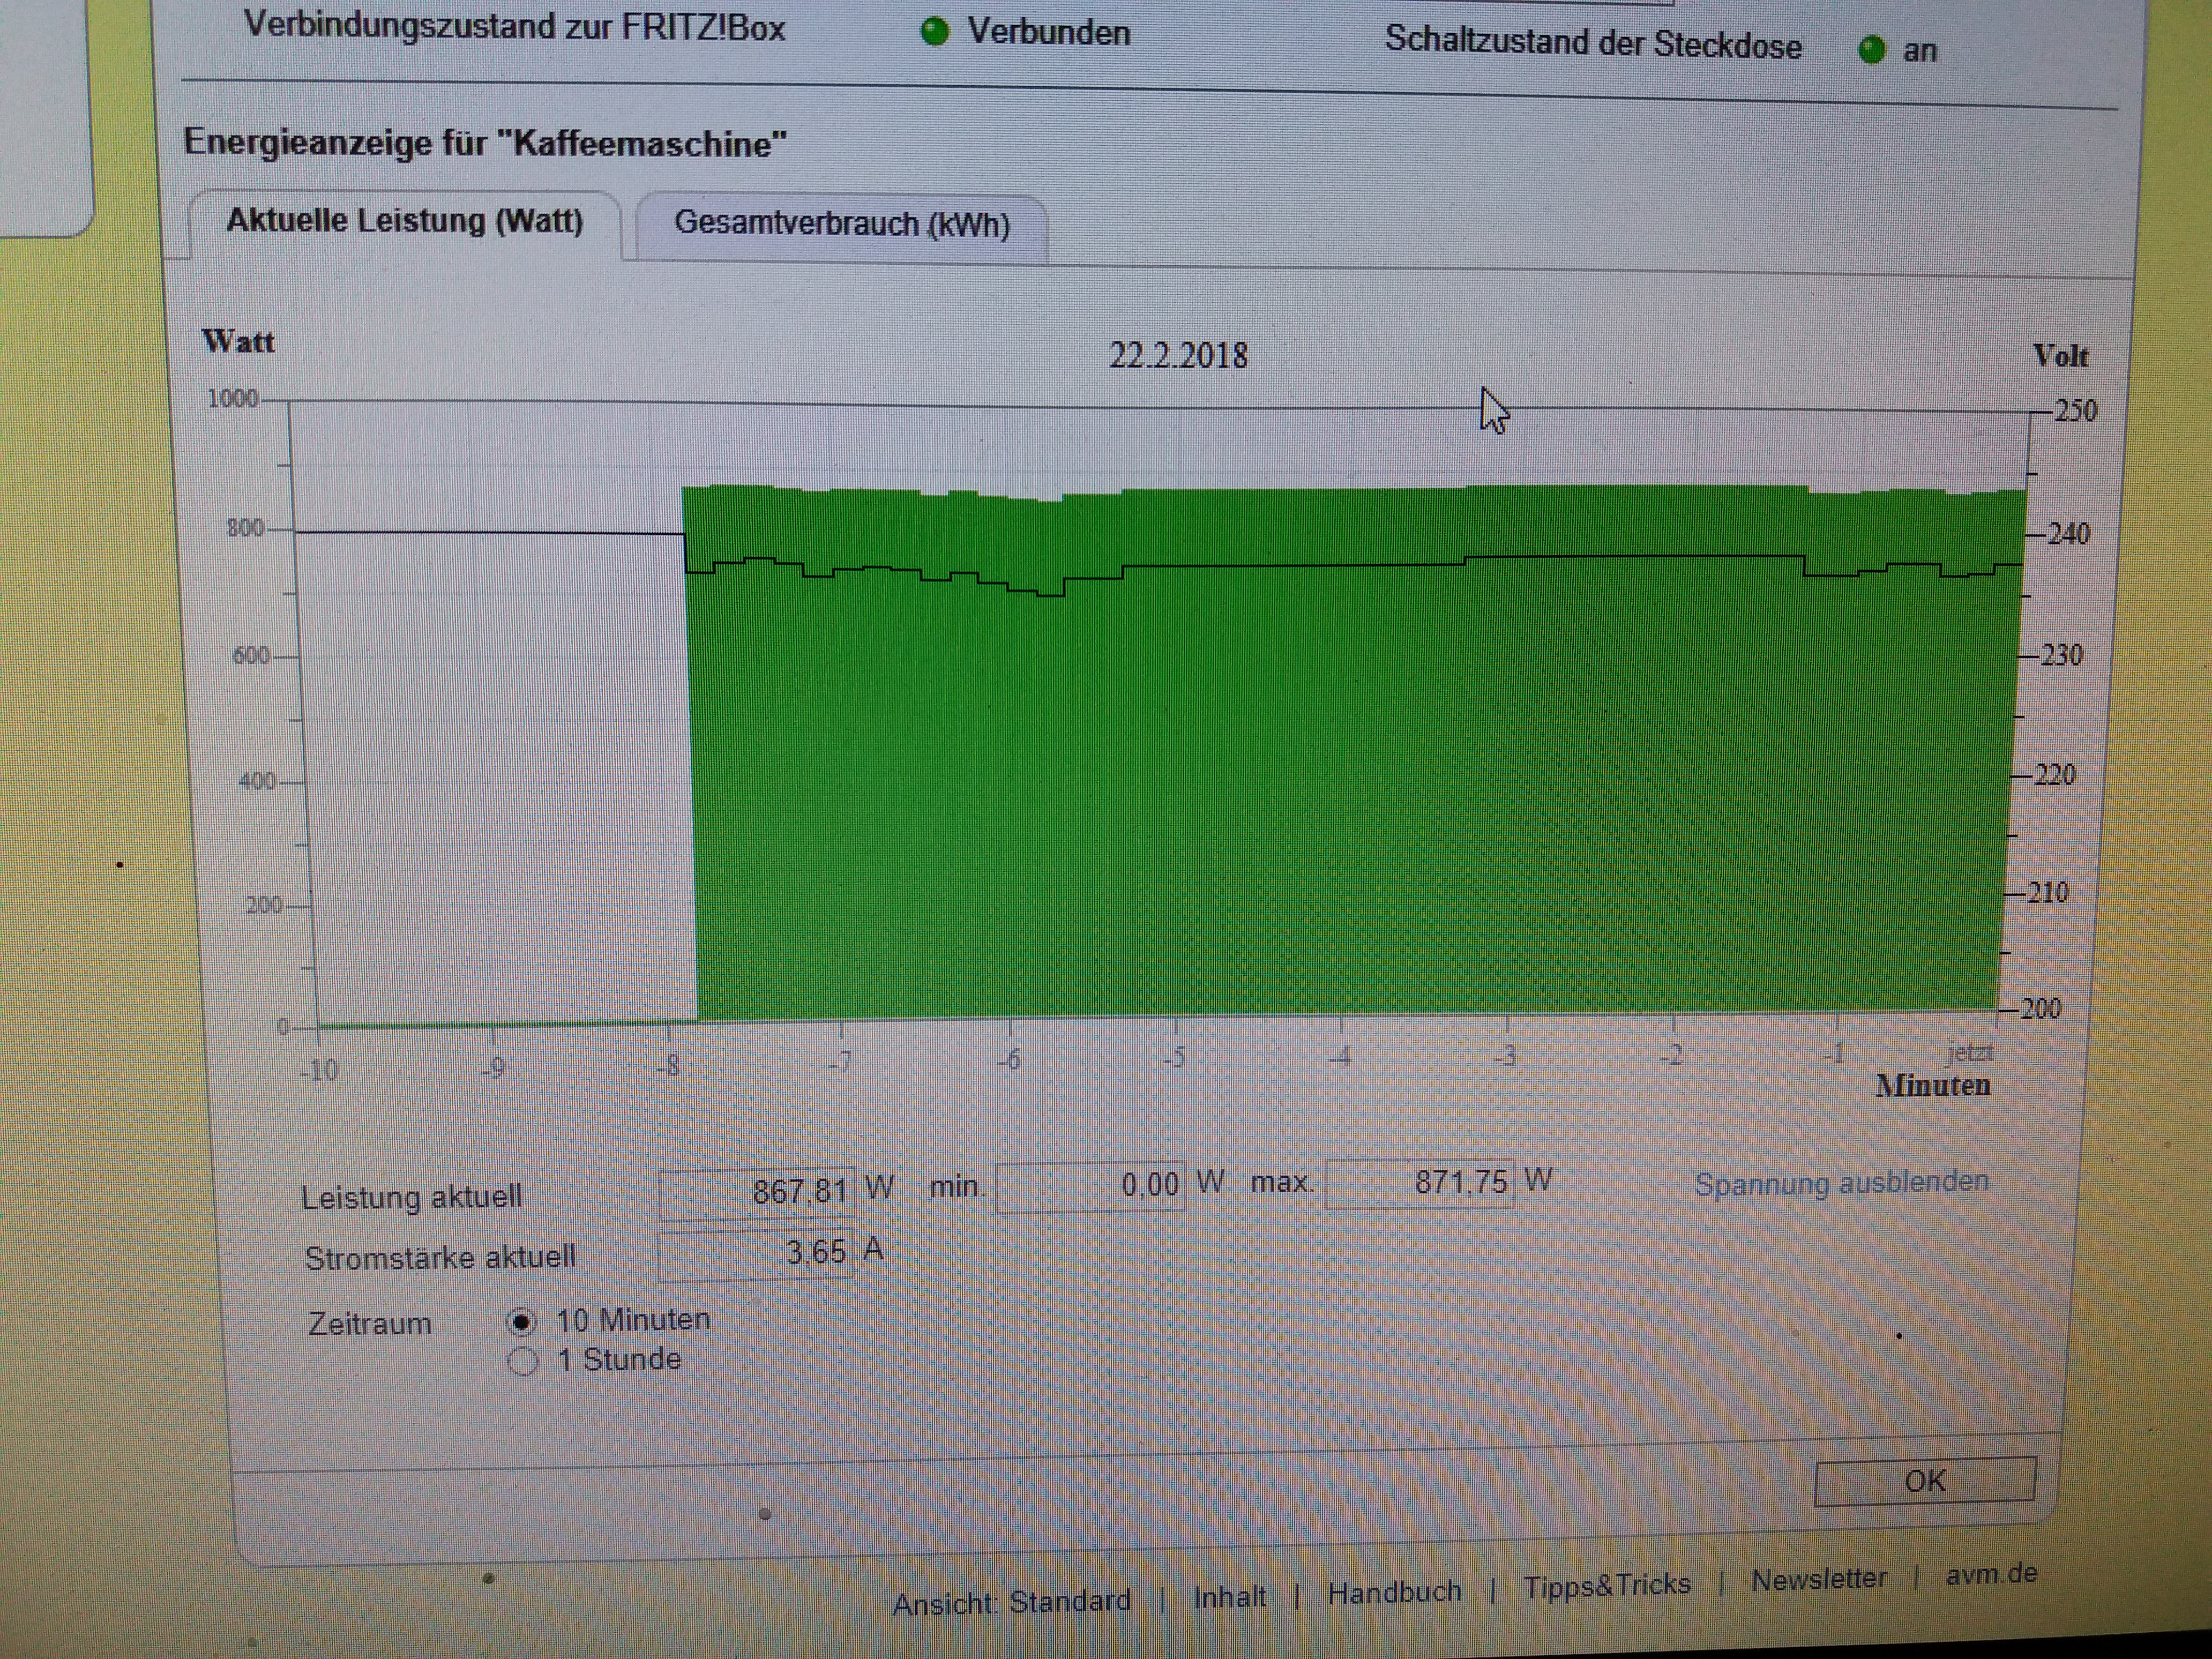Click the Volt axis label
Screen dimensions: 2212x1659
tap(2061, 355)
